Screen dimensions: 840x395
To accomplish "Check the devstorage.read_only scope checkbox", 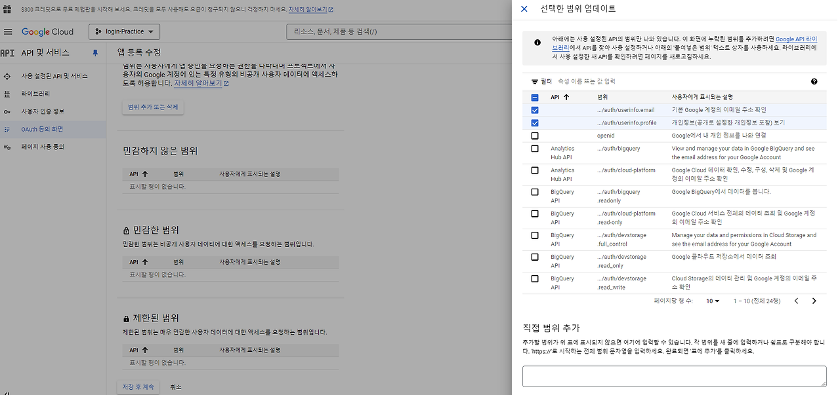I will pyautogui.click(x=534, y=257).
